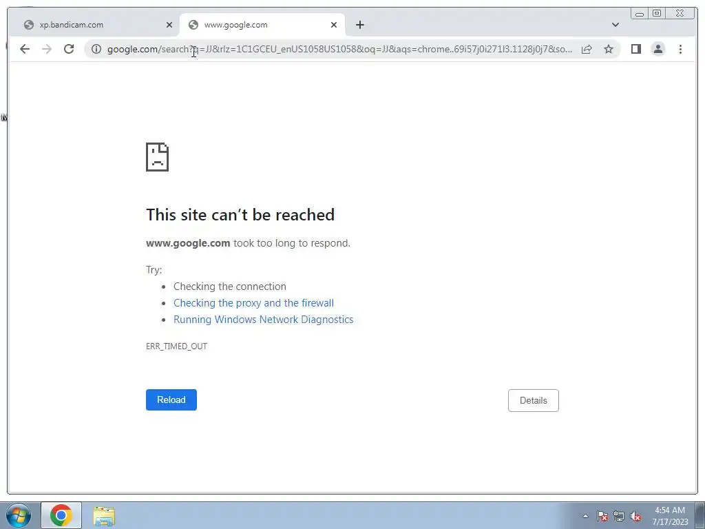The width and height of the screenshot is (705, 529).
Task: Open Running Windows Network Diagnostics link
Action: pyautogui.click(x=264, y=320)
